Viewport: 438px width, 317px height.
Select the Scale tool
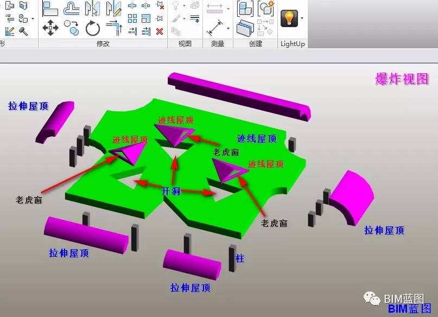tap(146, 18)
